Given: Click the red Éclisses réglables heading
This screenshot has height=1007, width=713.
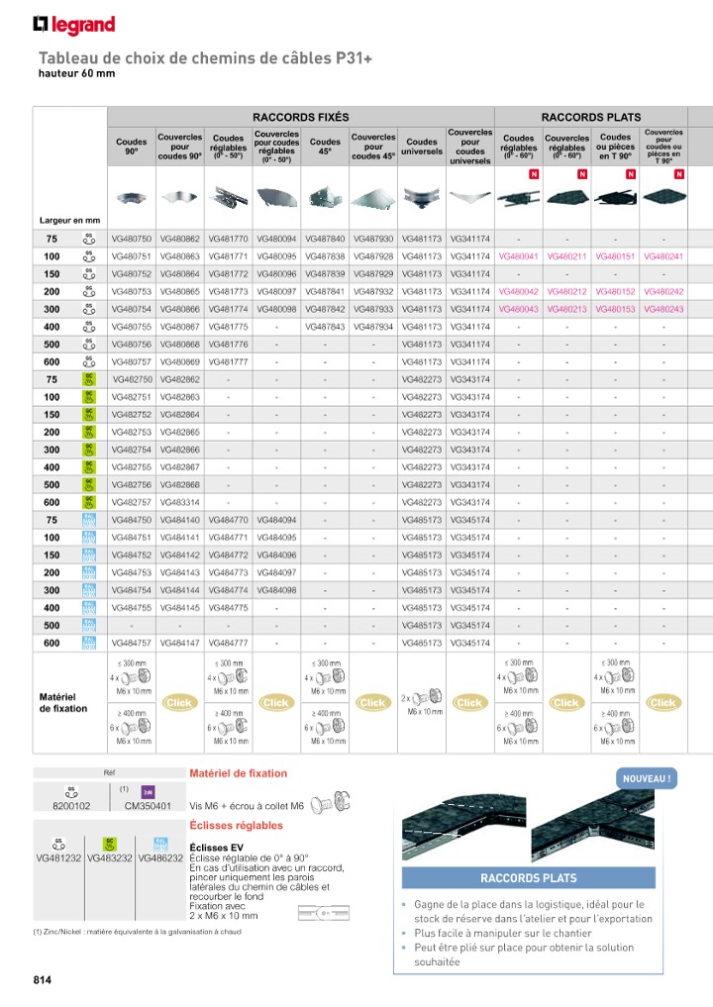Looking at the screenshot, I should click(x=237, y=825).
